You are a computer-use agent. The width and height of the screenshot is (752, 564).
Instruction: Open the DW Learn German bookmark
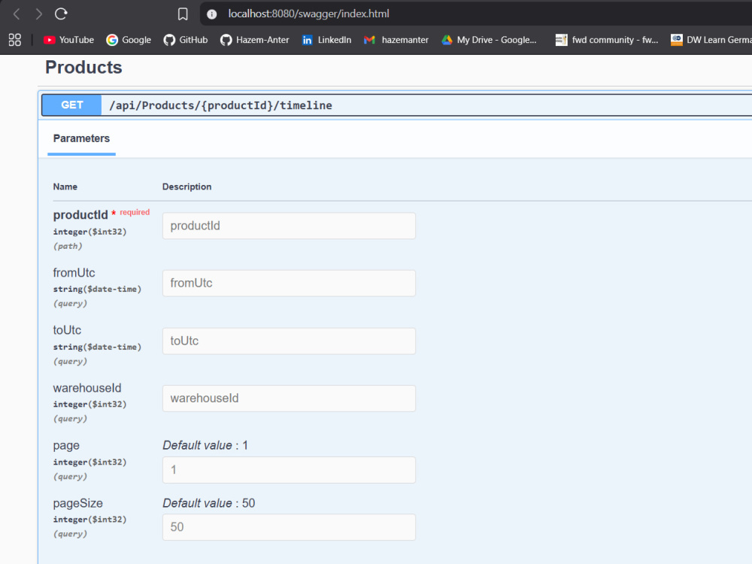(x=711, y=40)
